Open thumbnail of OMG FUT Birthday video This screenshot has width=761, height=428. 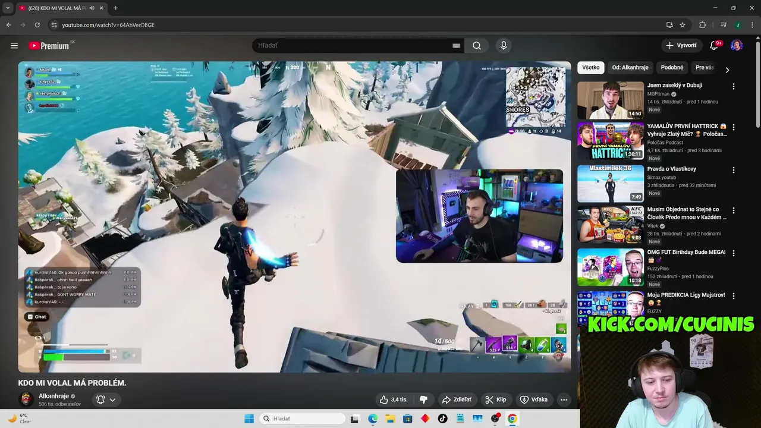[611, 267]
